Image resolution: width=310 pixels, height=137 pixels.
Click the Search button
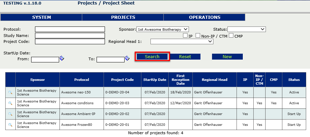point(152,57)
